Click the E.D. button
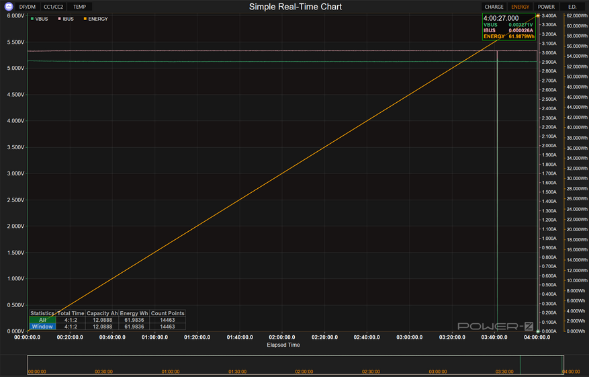This screenshot has width=589, height=377. [x=572, y=7]
